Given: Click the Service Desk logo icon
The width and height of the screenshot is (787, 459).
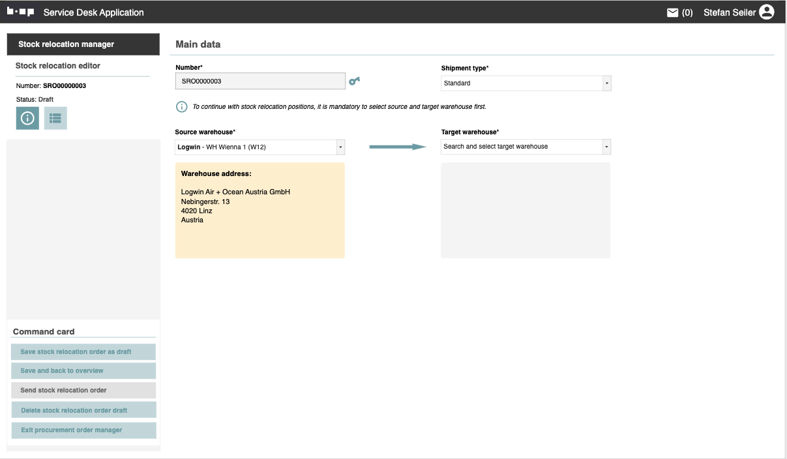Looking at the screenshot, I should (20, 12).
